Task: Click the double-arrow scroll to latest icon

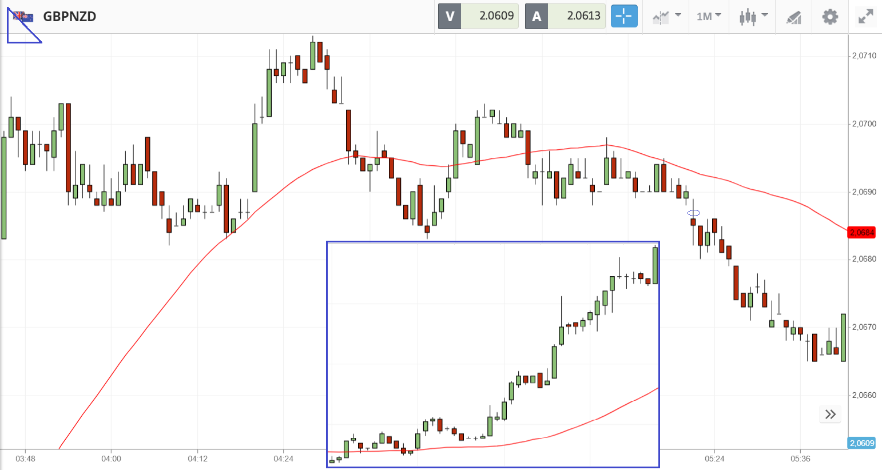Action: point(831,414)
